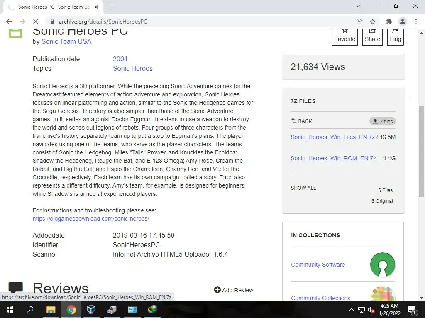Open the VirtualBox cube taskbar icon

pos(91,310)
